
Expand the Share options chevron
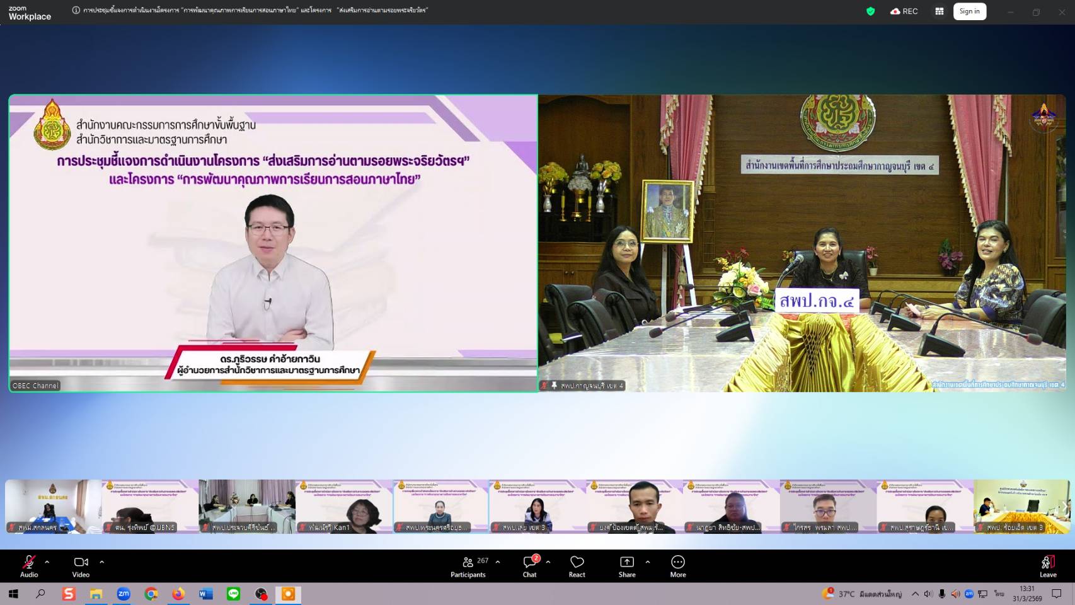point(648,562)
